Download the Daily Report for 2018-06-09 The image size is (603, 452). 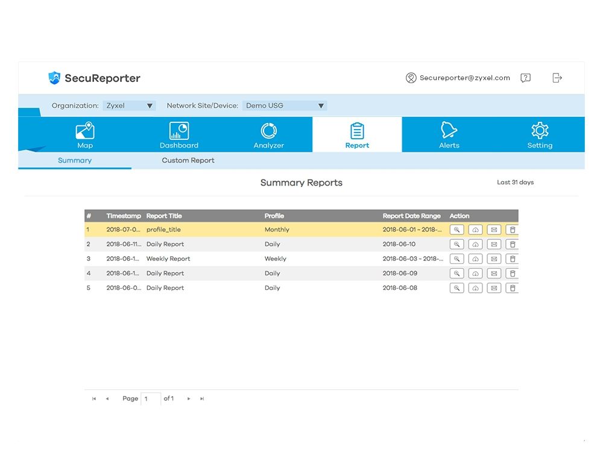[x=475, y=273]
